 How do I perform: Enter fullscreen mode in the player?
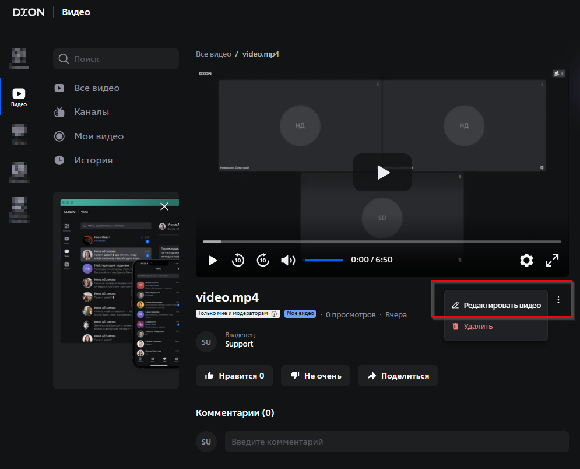(552, 260)
